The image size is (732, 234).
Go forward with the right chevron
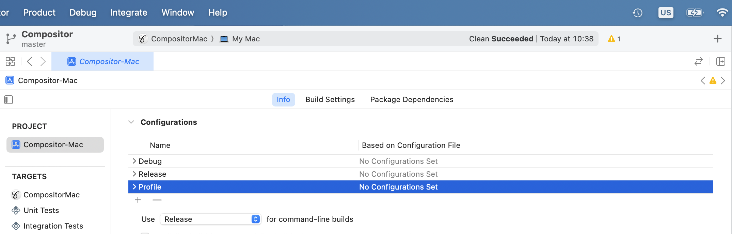pos(43,61)
